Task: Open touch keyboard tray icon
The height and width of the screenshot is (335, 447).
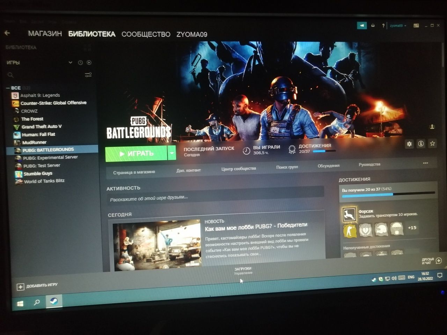Action: pos(402,278)
